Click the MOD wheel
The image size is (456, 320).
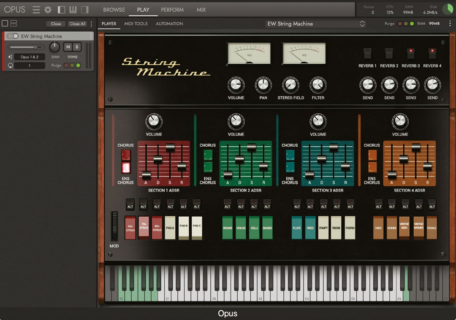point(114,226)
